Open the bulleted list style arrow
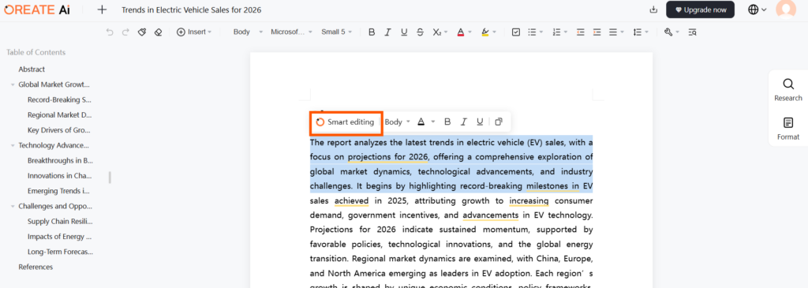 coord(541,32)
